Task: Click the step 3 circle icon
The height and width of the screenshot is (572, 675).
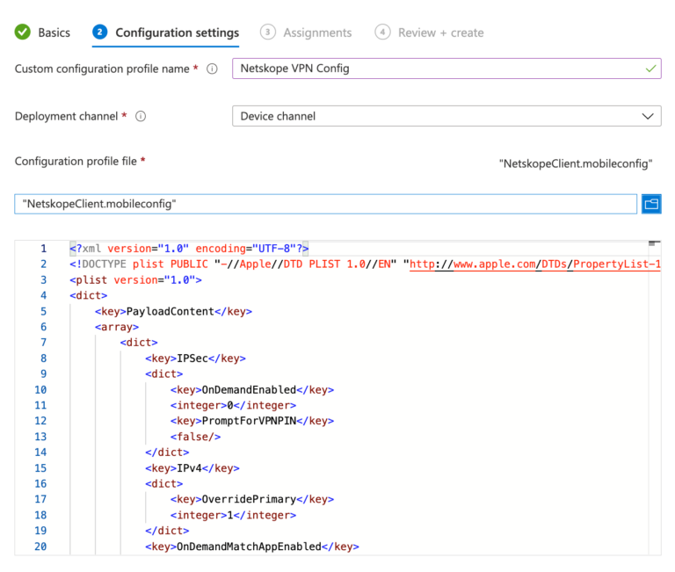Action: (267, 33)
